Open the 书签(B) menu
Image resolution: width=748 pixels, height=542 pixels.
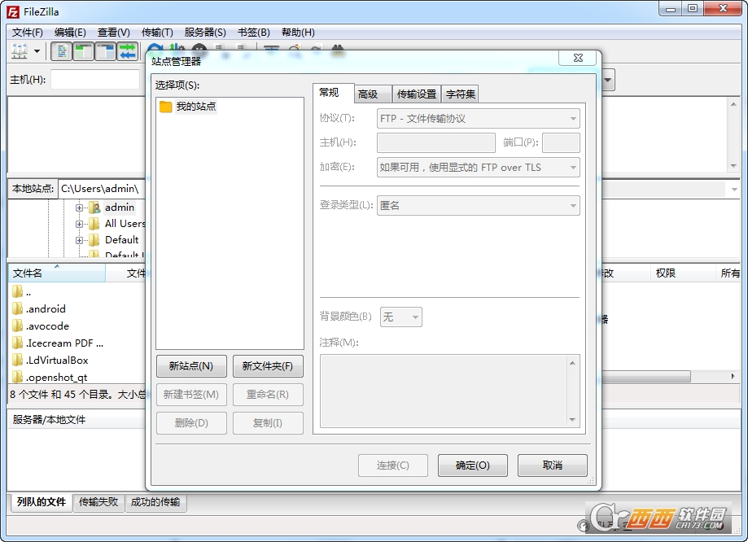tap(254, 33)
